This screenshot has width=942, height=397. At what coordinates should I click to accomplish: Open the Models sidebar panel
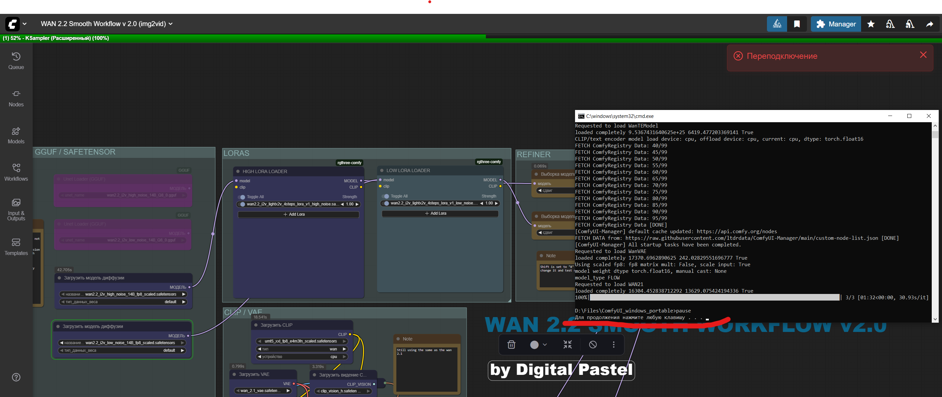16,135
